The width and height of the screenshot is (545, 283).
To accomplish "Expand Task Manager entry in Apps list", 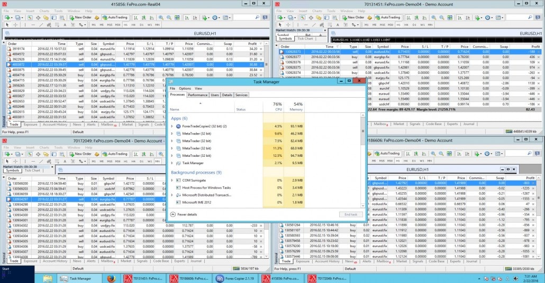I will point(172,163).
